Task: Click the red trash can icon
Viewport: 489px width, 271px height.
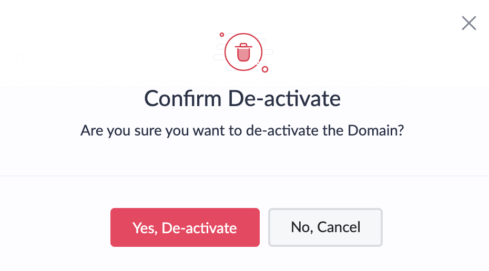Action: 243,53
